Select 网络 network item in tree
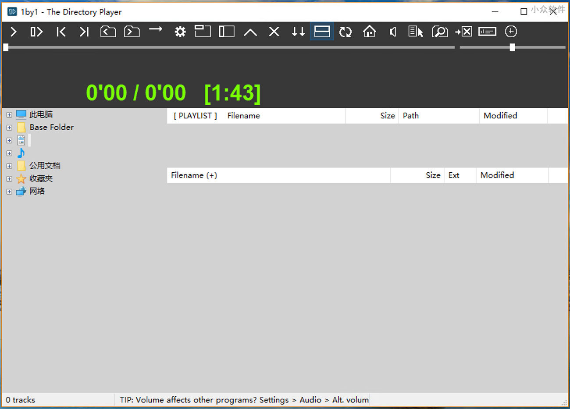570x409 pixels. (37, 191)
